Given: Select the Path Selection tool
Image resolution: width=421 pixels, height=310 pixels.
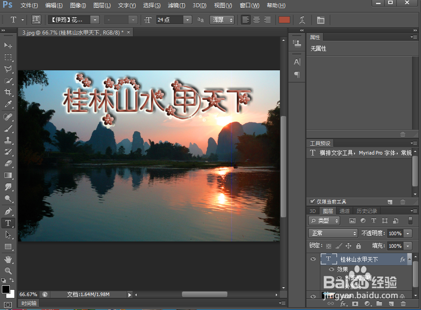Looking at the screenshot, I should [x=8, y=235].
